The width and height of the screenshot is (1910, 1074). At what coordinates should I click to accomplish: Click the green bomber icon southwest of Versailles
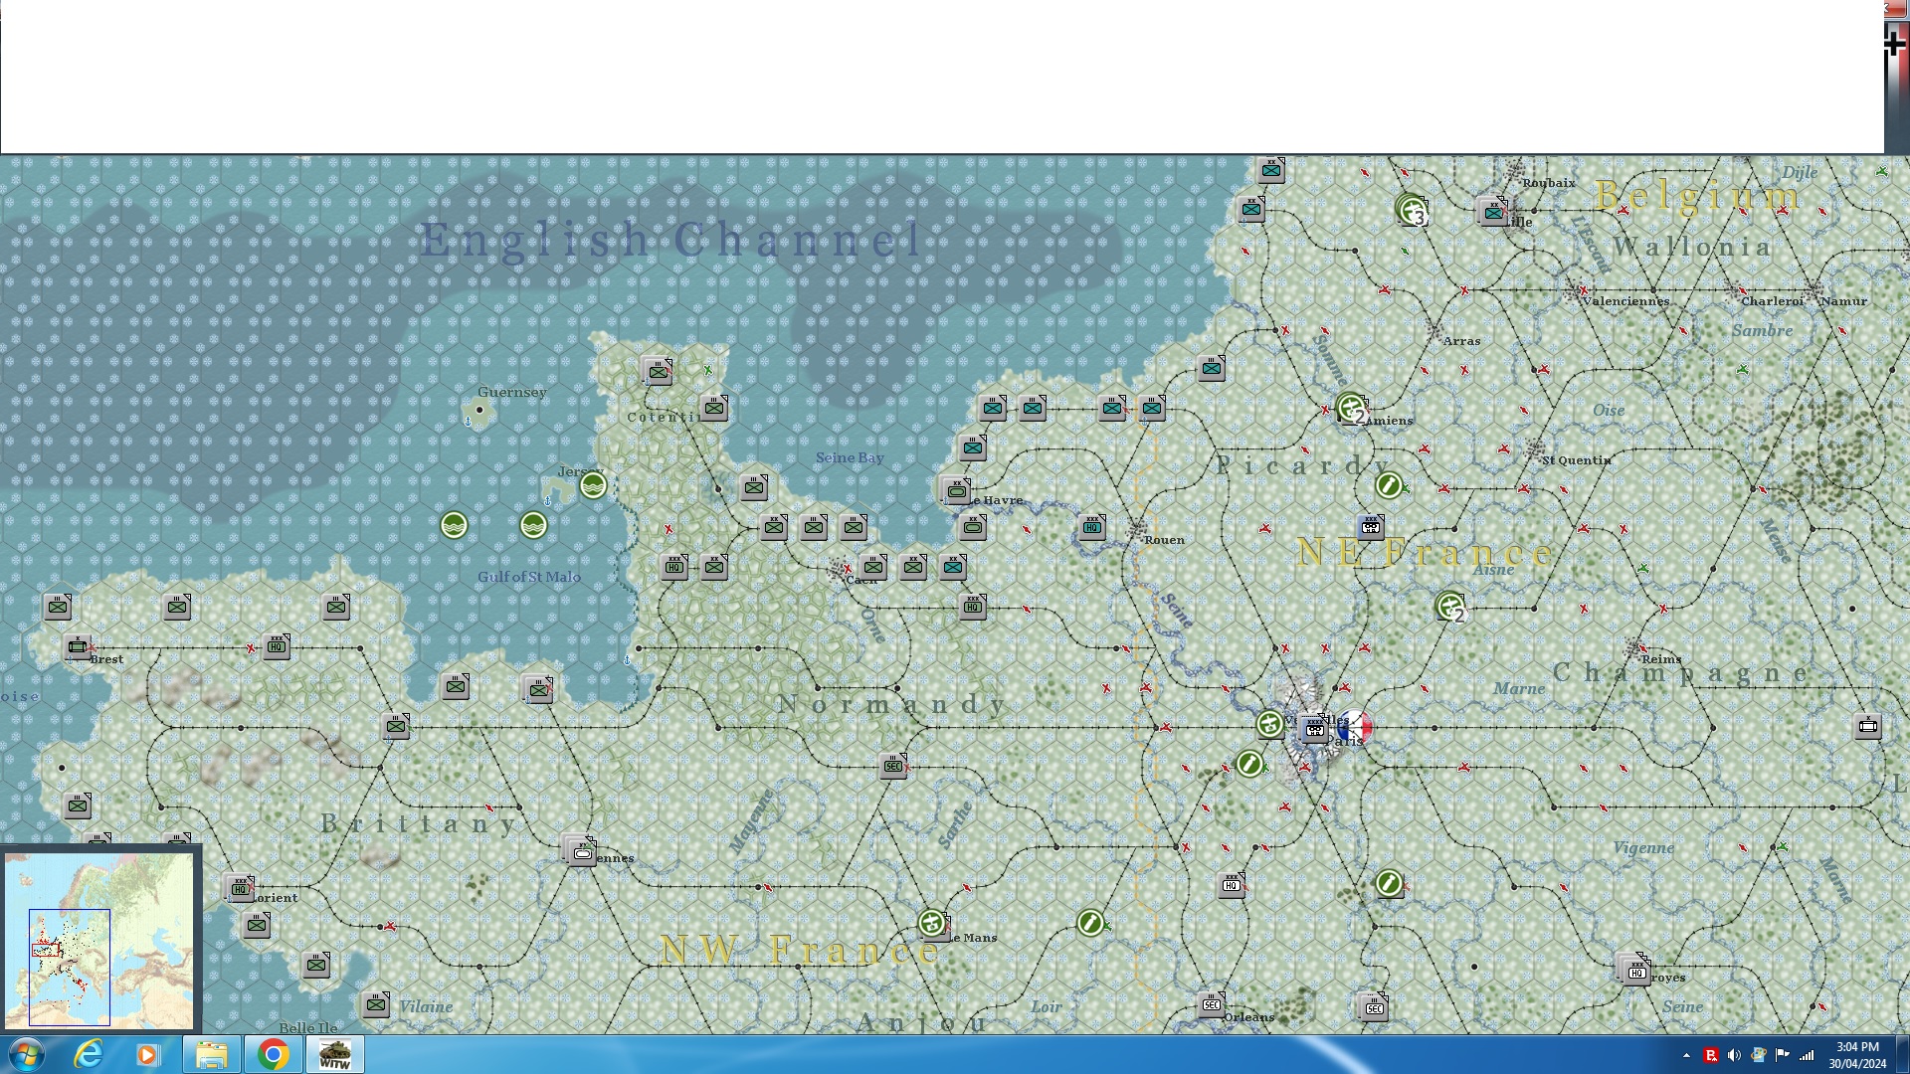(1250, 765)
